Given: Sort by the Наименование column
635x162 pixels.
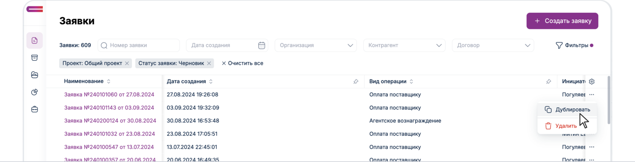Looking at the screenshot, I should coord(109,82).
